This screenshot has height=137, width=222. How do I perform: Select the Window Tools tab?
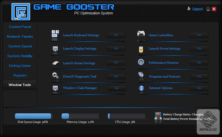(20, 85)
